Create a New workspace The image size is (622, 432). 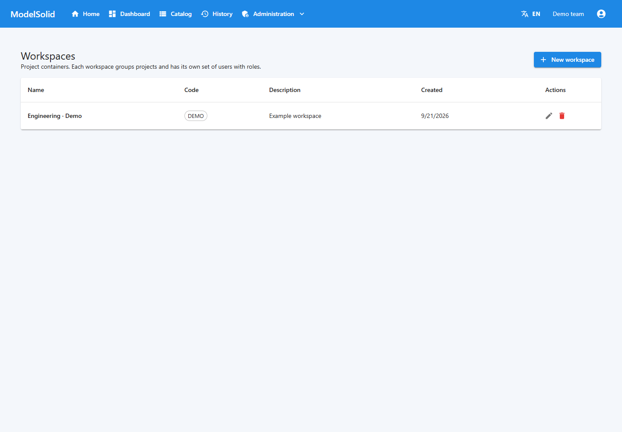coord(568,60)
